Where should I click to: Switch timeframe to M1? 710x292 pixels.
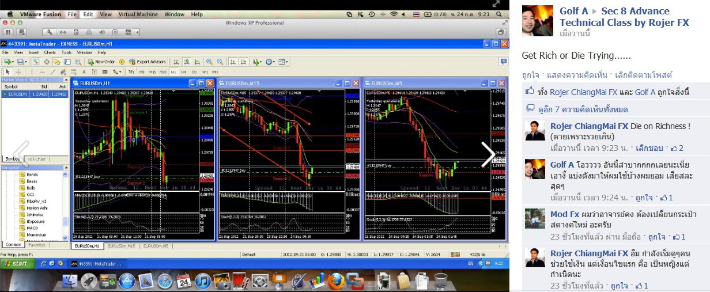131,72
